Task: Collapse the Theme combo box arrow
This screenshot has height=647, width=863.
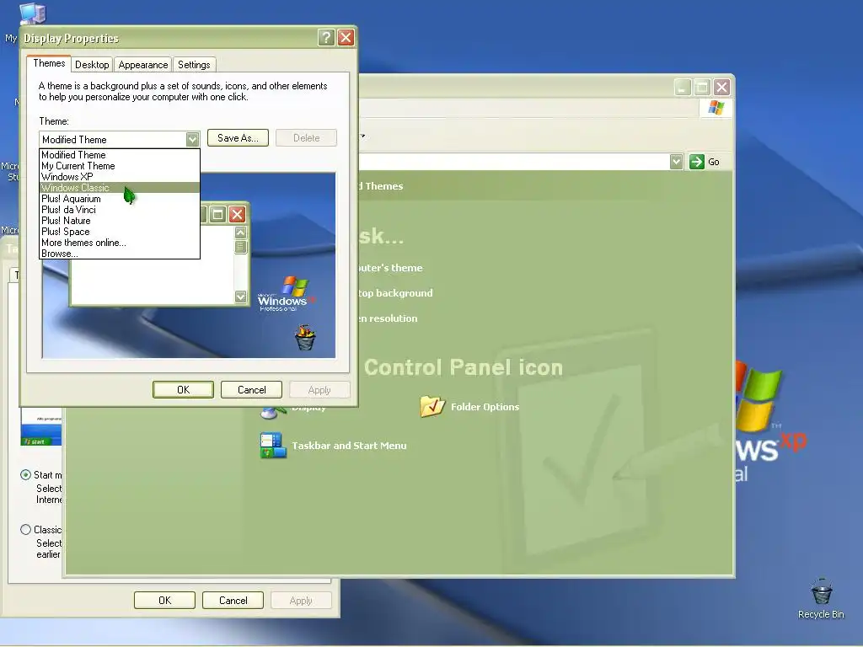Action: pos(192,139)
